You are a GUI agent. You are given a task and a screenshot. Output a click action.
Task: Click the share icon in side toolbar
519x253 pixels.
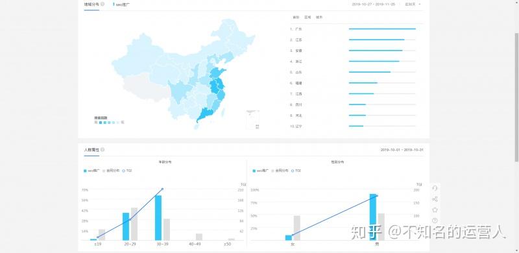coord(435,199)
